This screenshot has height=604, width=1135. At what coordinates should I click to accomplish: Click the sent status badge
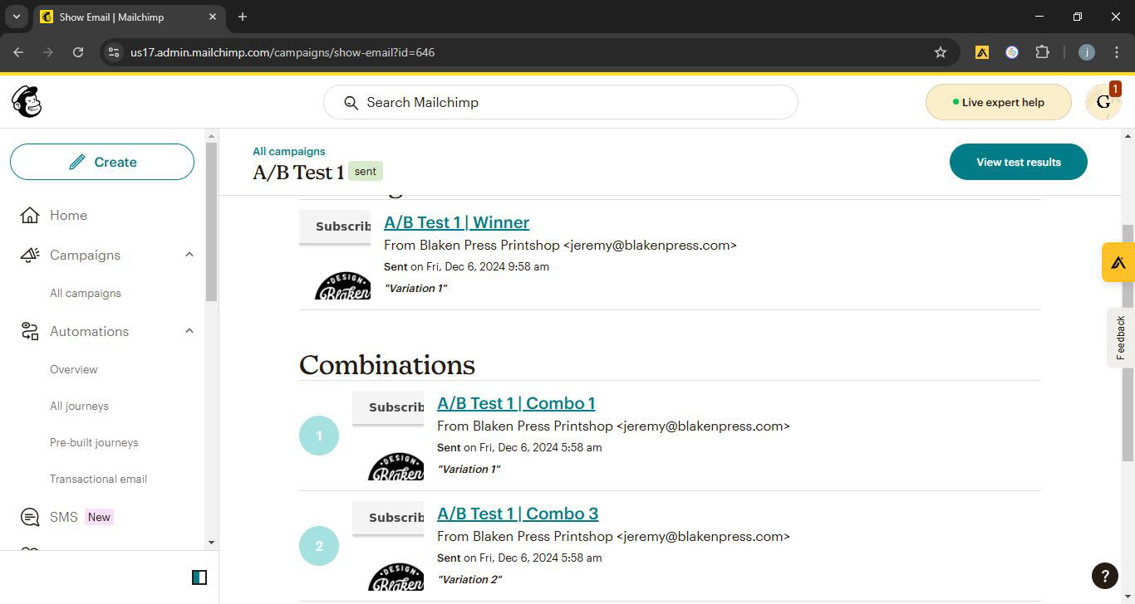[366, 172]
